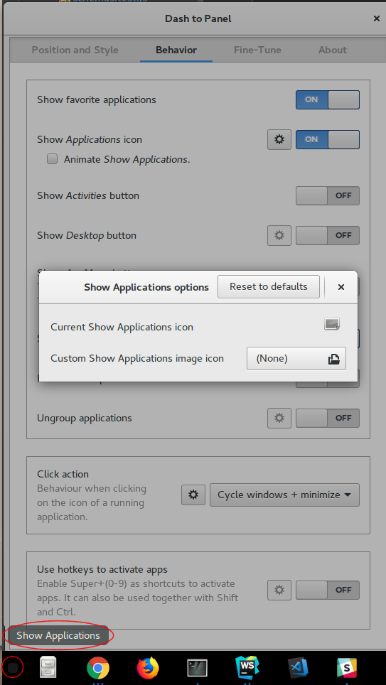Enable Animate Show Applications checkbox

coord(53,159)
